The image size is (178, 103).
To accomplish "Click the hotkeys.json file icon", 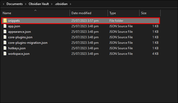I will click(x=5, y=48).
